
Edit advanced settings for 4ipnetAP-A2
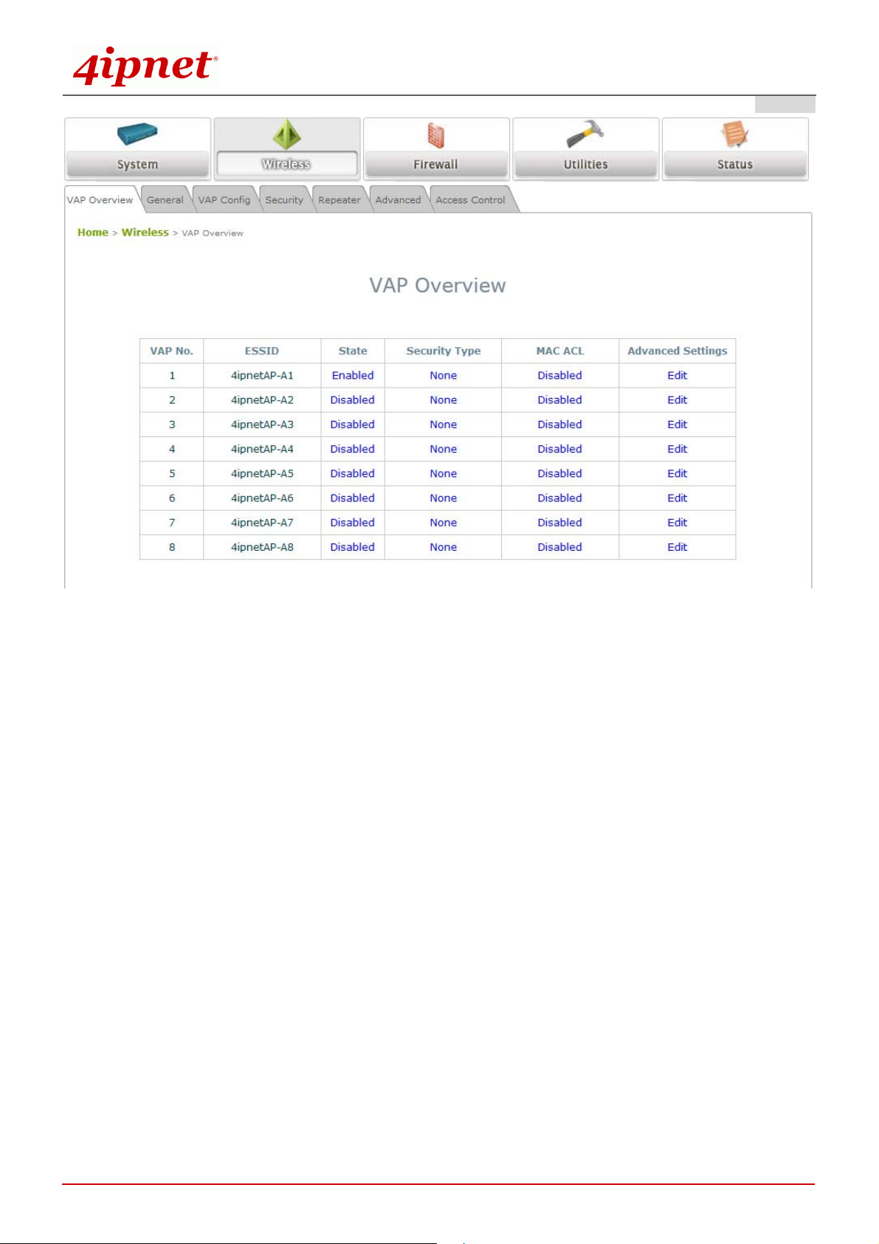coord(678,400)
